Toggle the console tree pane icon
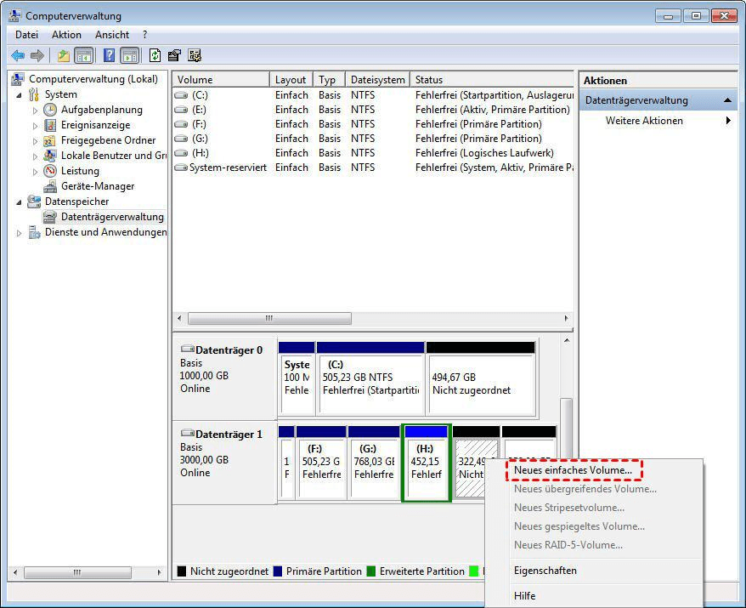The width and height of the screenshot is (746, 608). coord(84,56)
